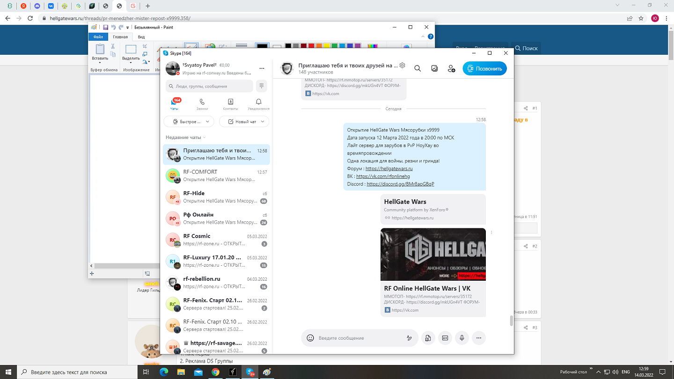Open the vk.com/rfonlinehg link

point(383,176)
